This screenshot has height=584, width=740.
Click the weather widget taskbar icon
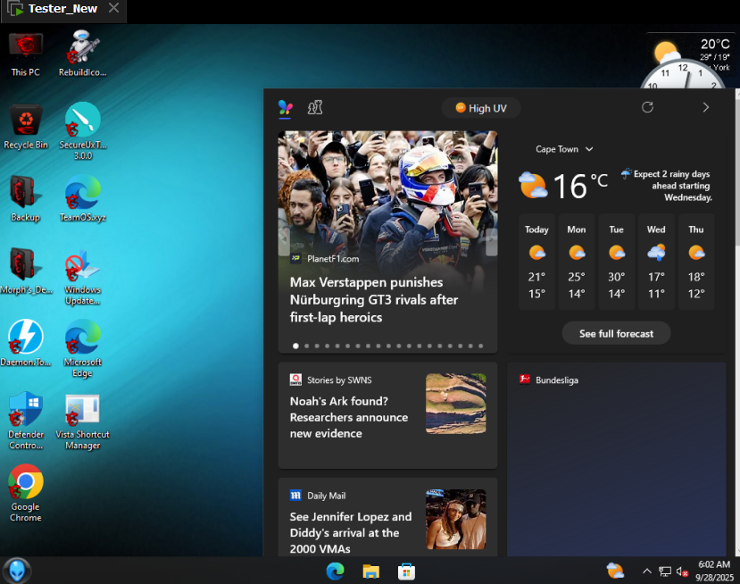point(615,571)
